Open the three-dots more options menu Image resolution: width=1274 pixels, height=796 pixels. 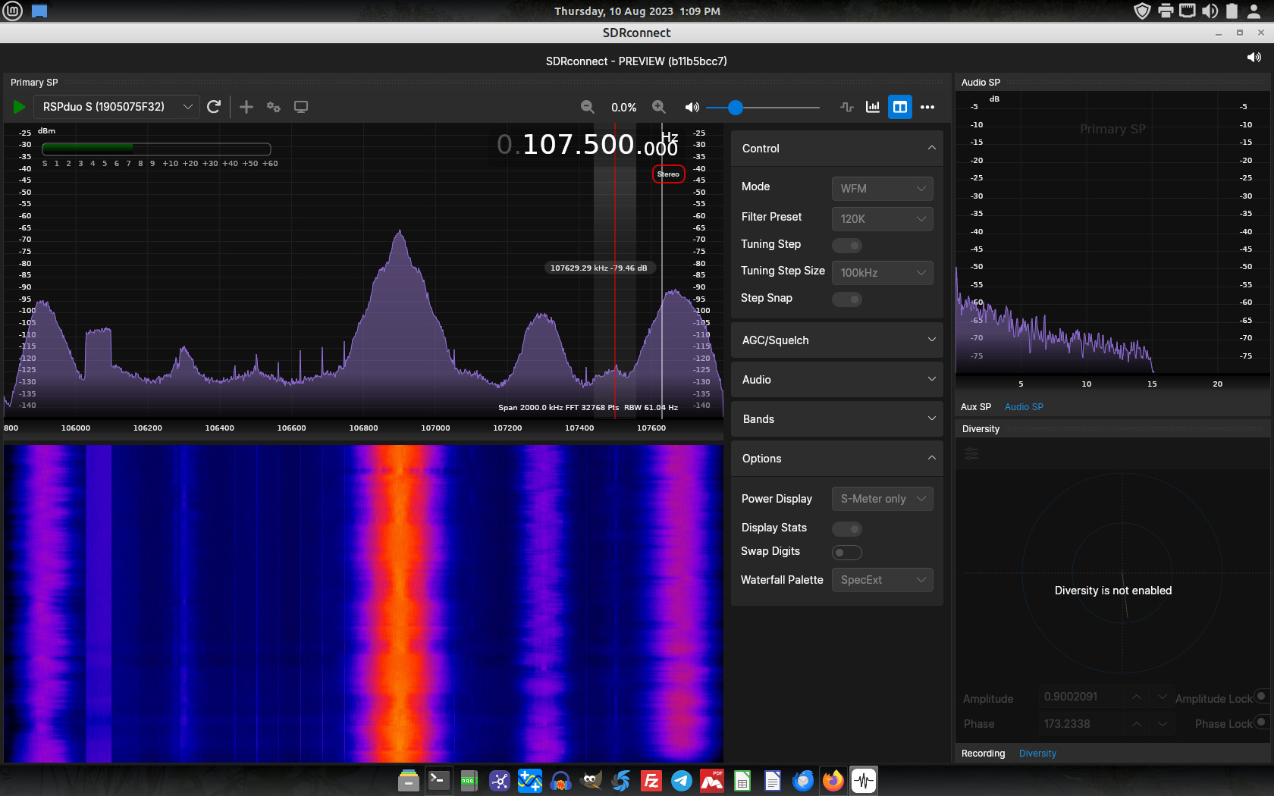click(927, 107)
